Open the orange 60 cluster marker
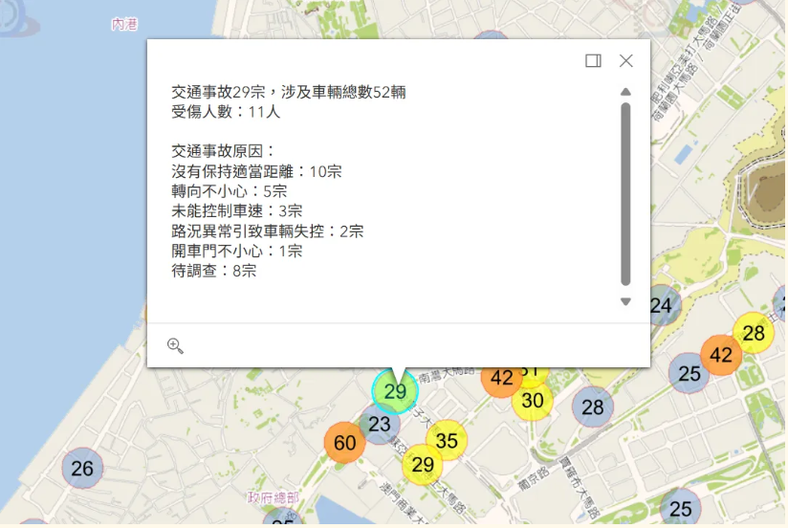 pyautogui.click(x=344, y=443)
